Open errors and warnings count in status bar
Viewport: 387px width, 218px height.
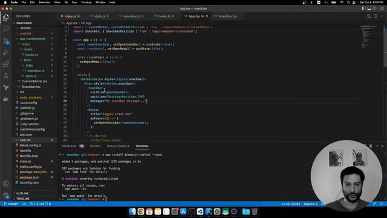[41, 204]
